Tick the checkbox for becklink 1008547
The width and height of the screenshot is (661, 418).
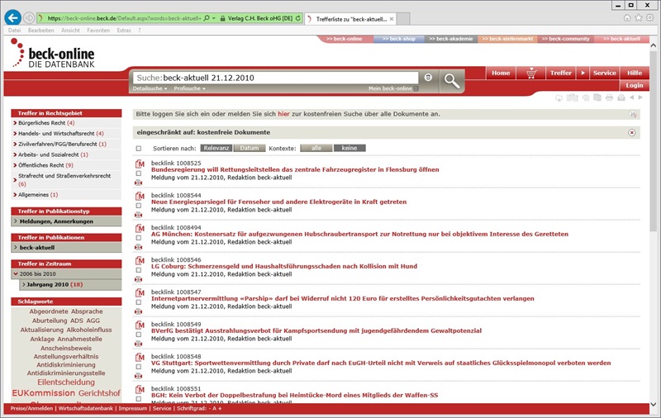(x=138, y=302)
